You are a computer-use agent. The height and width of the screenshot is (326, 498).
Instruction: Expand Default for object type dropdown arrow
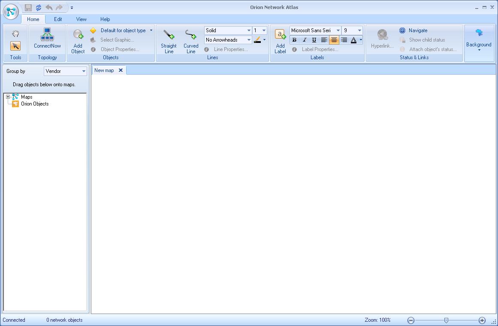tap(151, 30)
